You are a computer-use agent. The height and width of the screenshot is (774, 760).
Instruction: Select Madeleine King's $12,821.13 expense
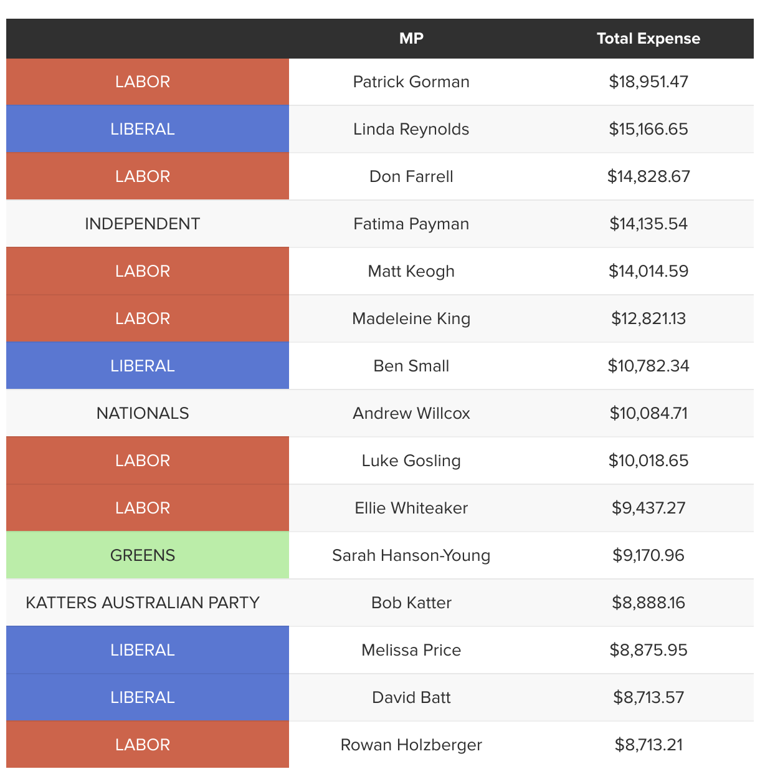[x=648, y=318]
